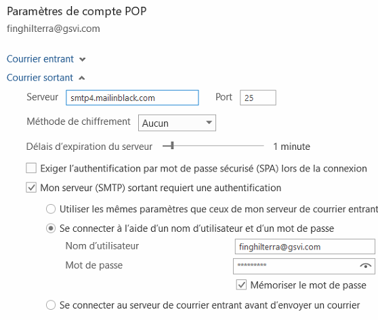The image size is (378, 320).
Task: Select Utiliser les mêmes paramètres radio button
Action: click(51, 209)
